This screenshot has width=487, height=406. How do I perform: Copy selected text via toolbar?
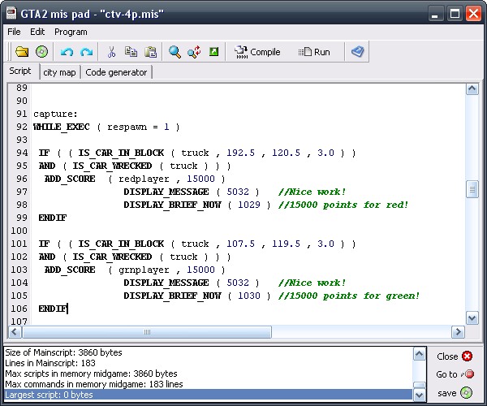pos(131,52)
